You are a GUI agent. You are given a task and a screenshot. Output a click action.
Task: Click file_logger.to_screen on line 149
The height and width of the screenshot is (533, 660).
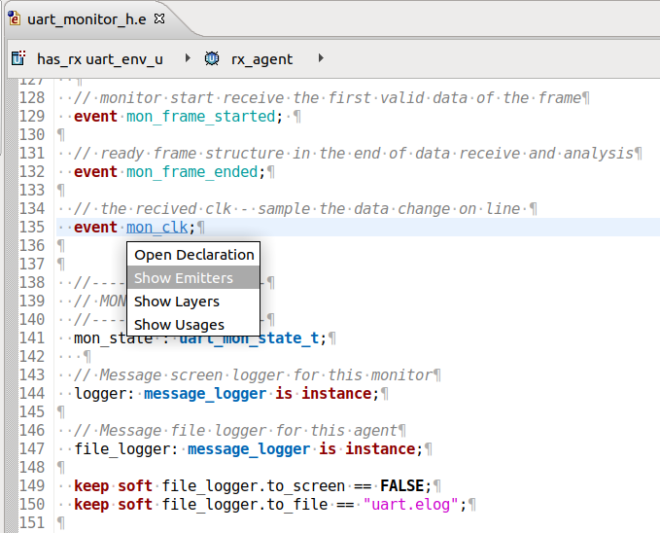click(254, 485)
